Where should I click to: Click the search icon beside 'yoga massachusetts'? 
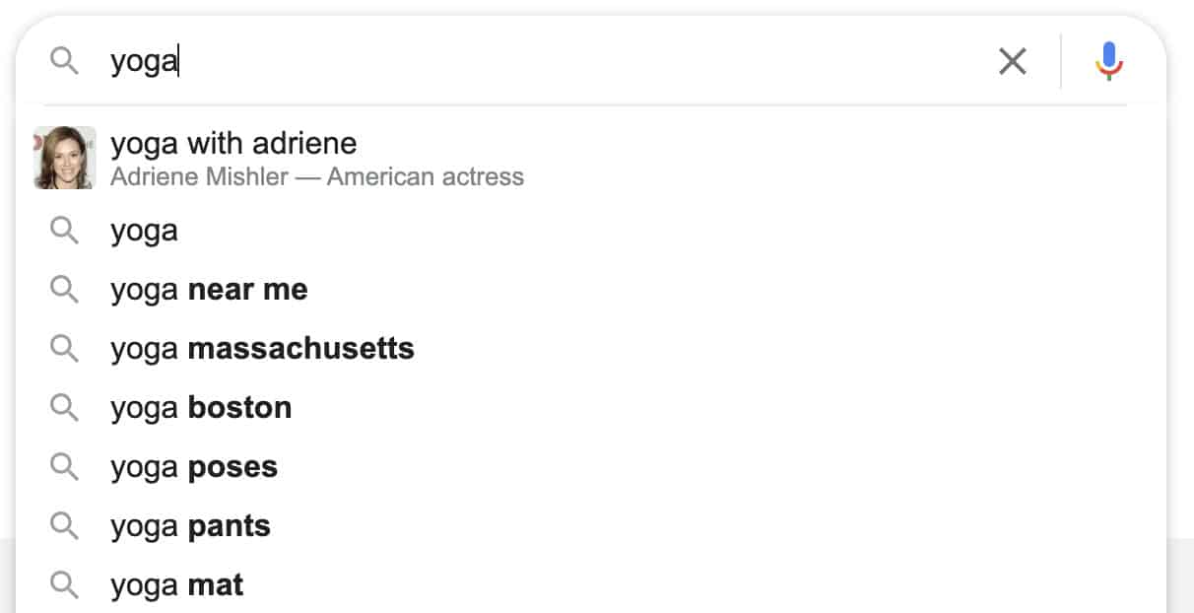tap(65, 349)
